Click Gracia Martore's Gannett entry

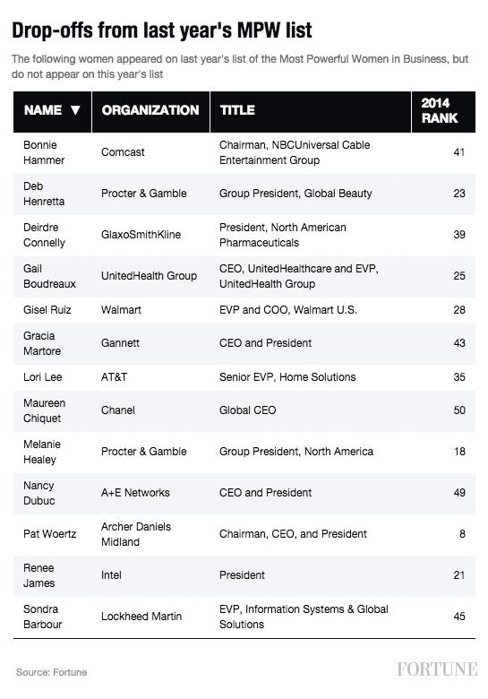(120, 343)
